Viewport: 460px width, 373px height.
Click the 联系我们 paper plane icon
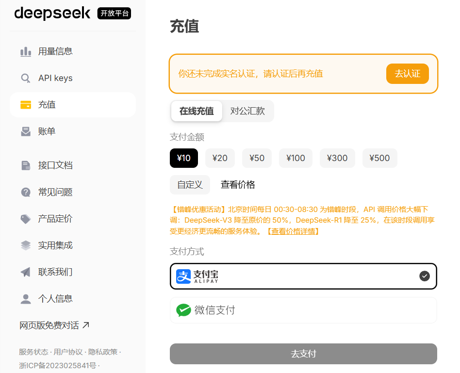pos(25,272)
